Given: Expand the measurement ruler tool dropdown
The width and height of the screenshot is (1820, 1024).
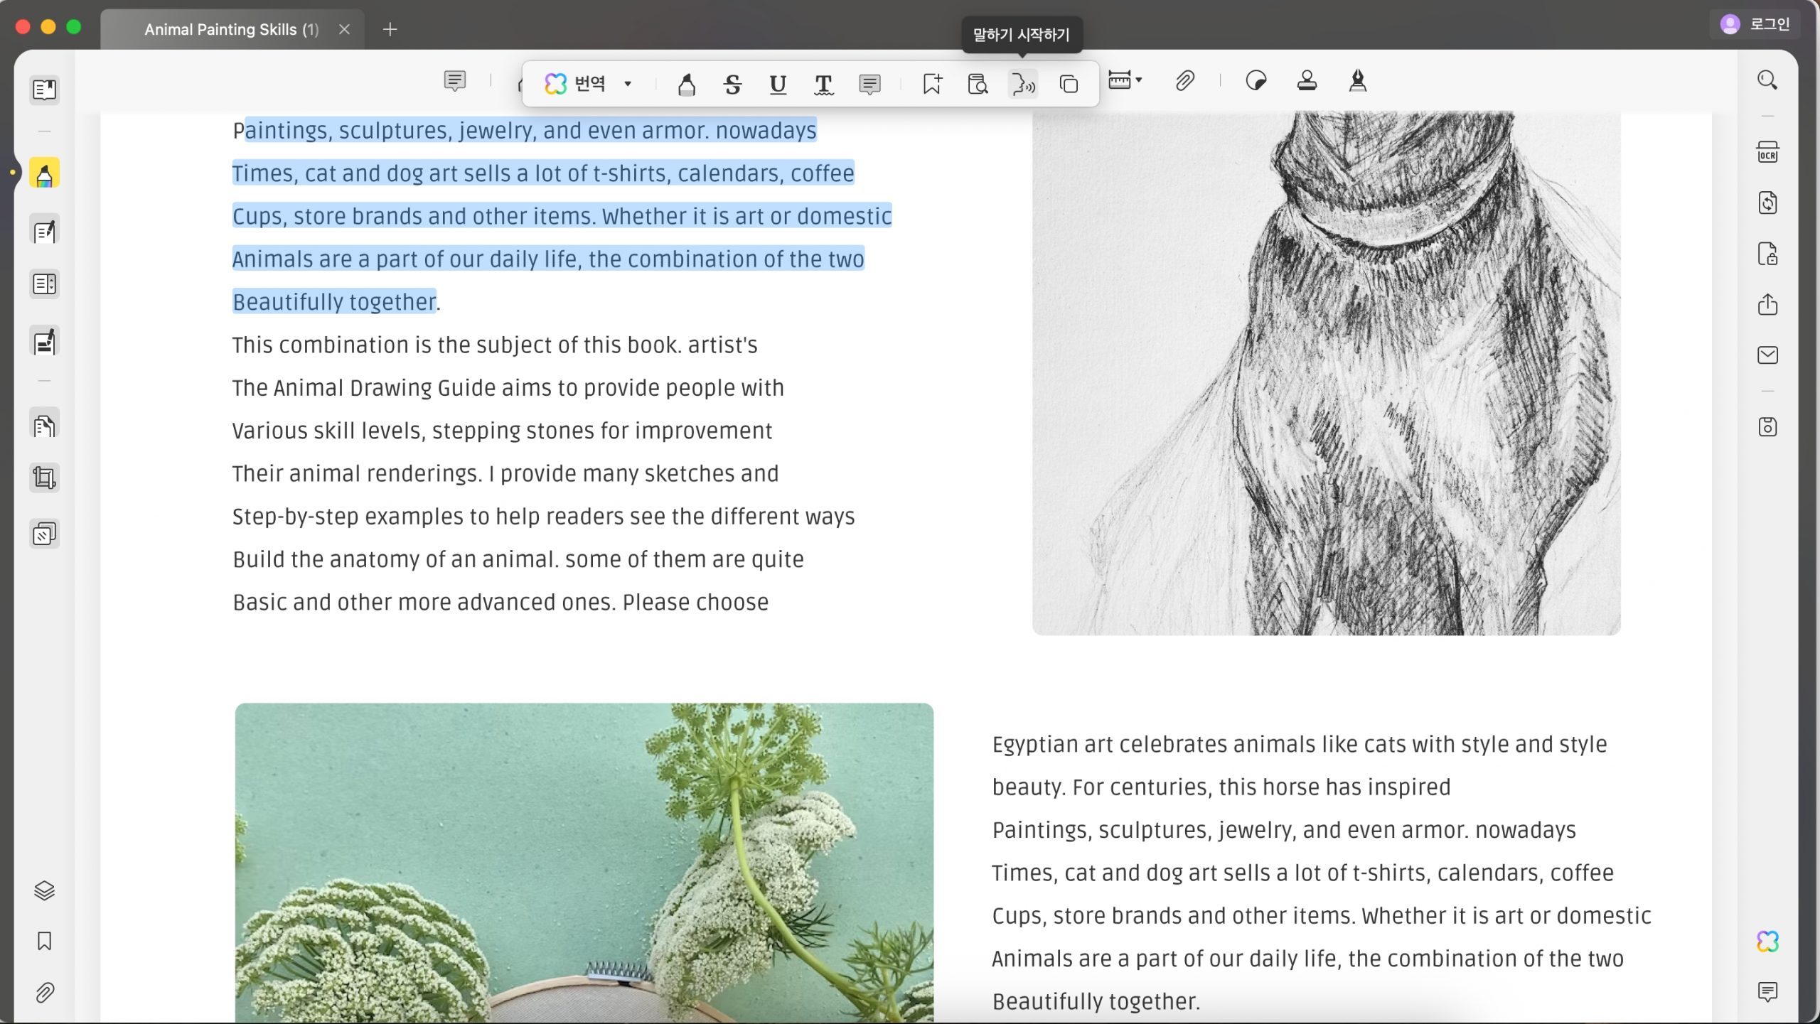Looking at the screenshot, I should (1140, 80).
